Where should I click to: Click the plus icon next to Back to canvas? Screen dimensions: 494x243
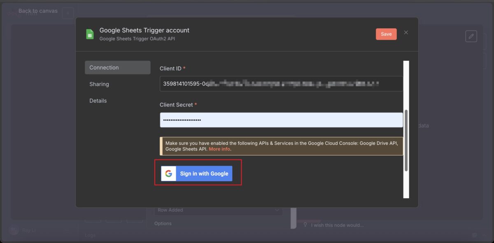coord(68,13)
